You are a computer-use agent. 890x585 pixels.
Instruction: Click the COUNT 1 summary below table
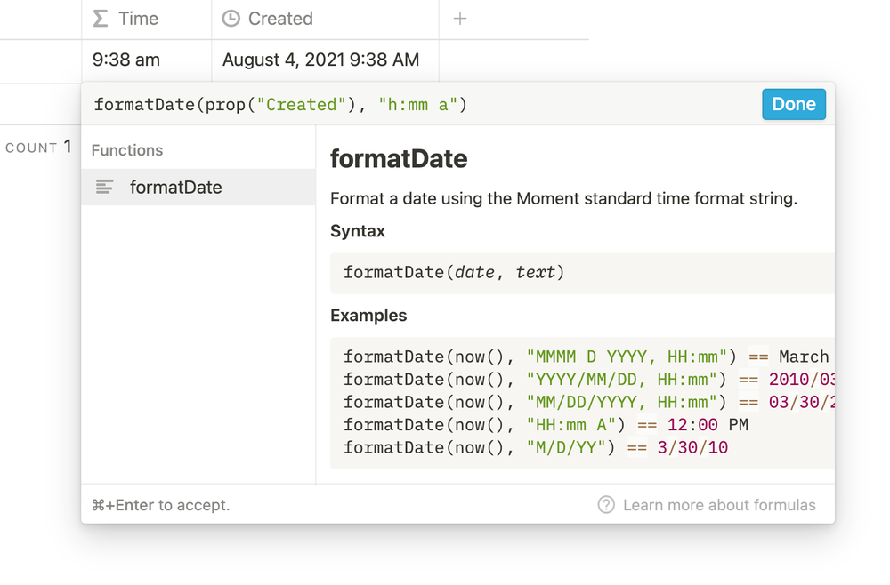[38, 148]
